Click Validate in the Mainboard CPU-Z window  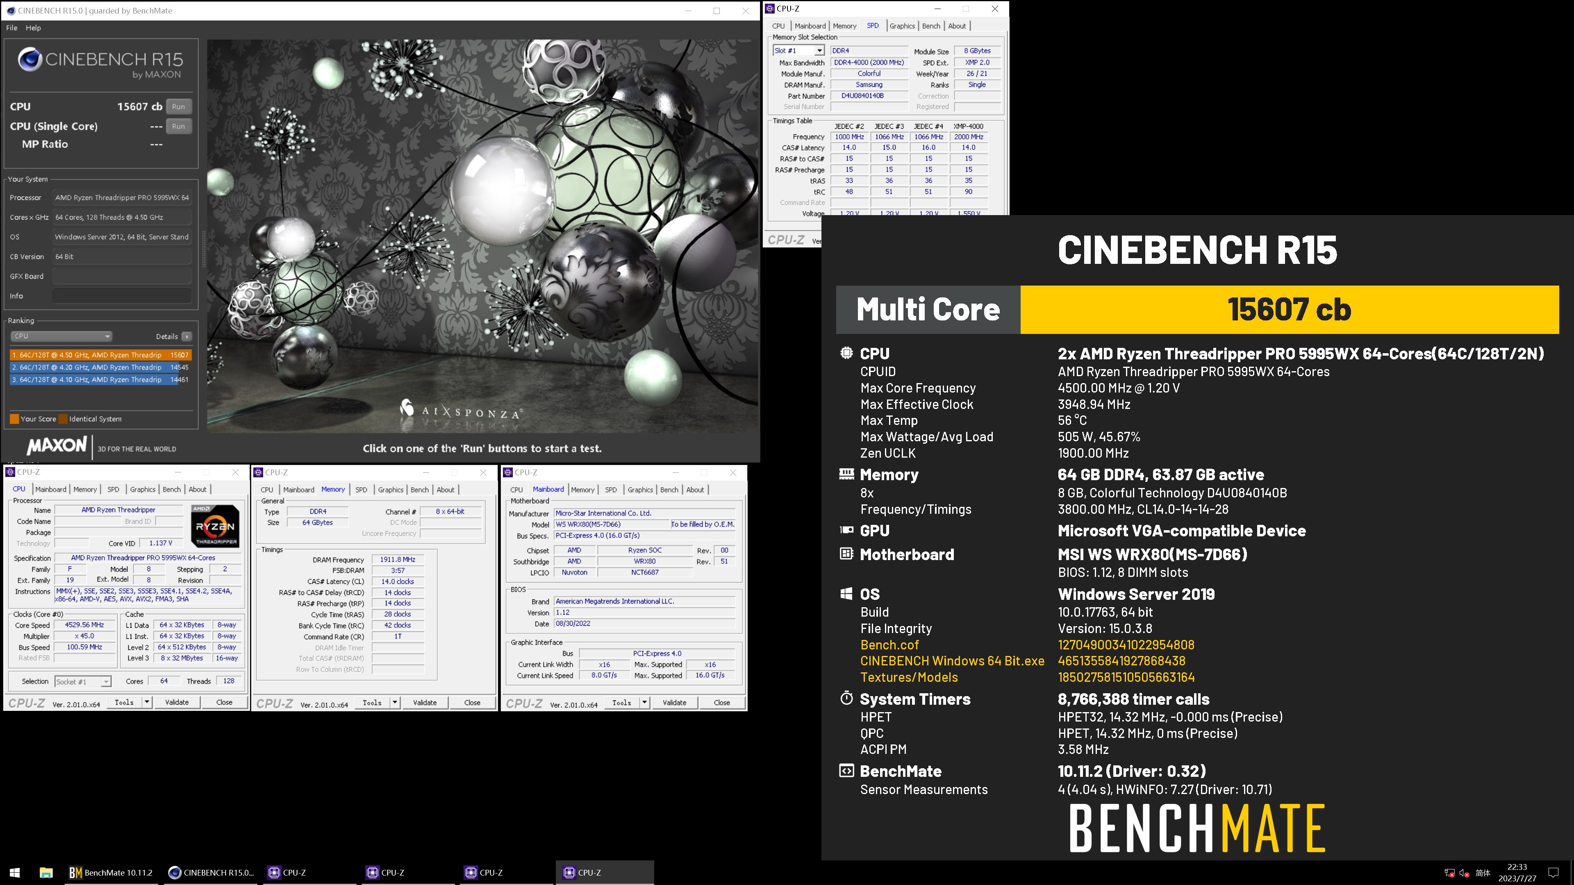675,703
